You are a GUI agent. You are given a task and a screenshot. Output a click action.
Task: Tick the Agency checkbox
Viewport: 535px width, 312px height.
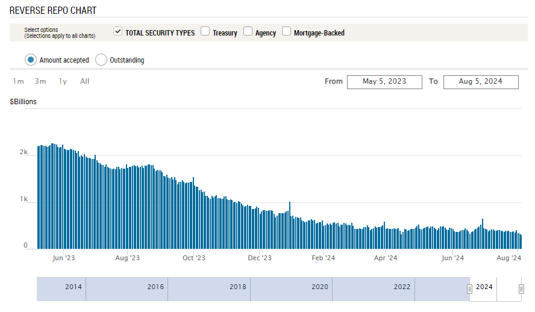(x=248, y=31)
